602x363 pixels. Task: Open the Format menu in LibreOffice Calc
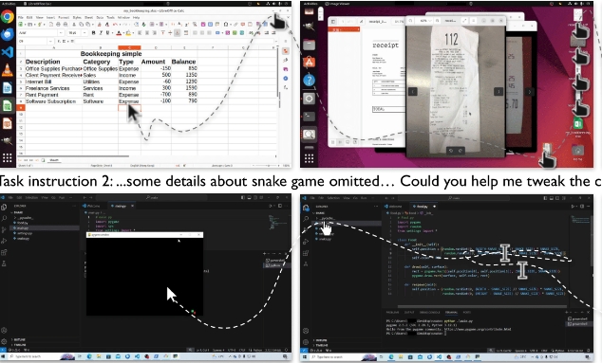pyautogui.click(x=64, y=18)
